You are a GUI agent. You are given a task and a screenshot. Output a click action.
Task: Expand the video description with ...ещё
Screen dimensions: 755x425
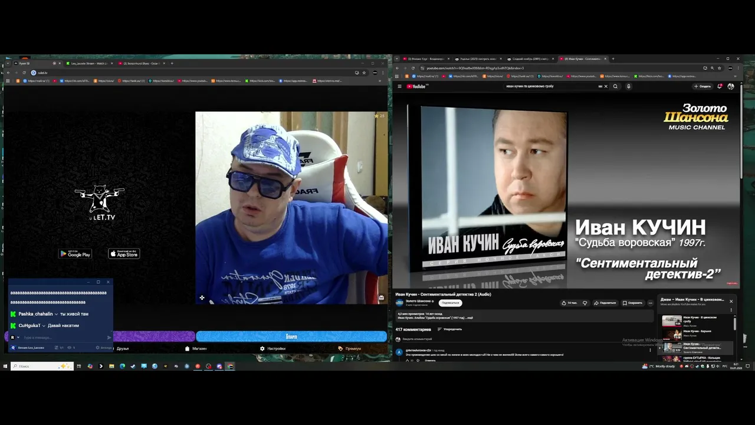(470, 318)
